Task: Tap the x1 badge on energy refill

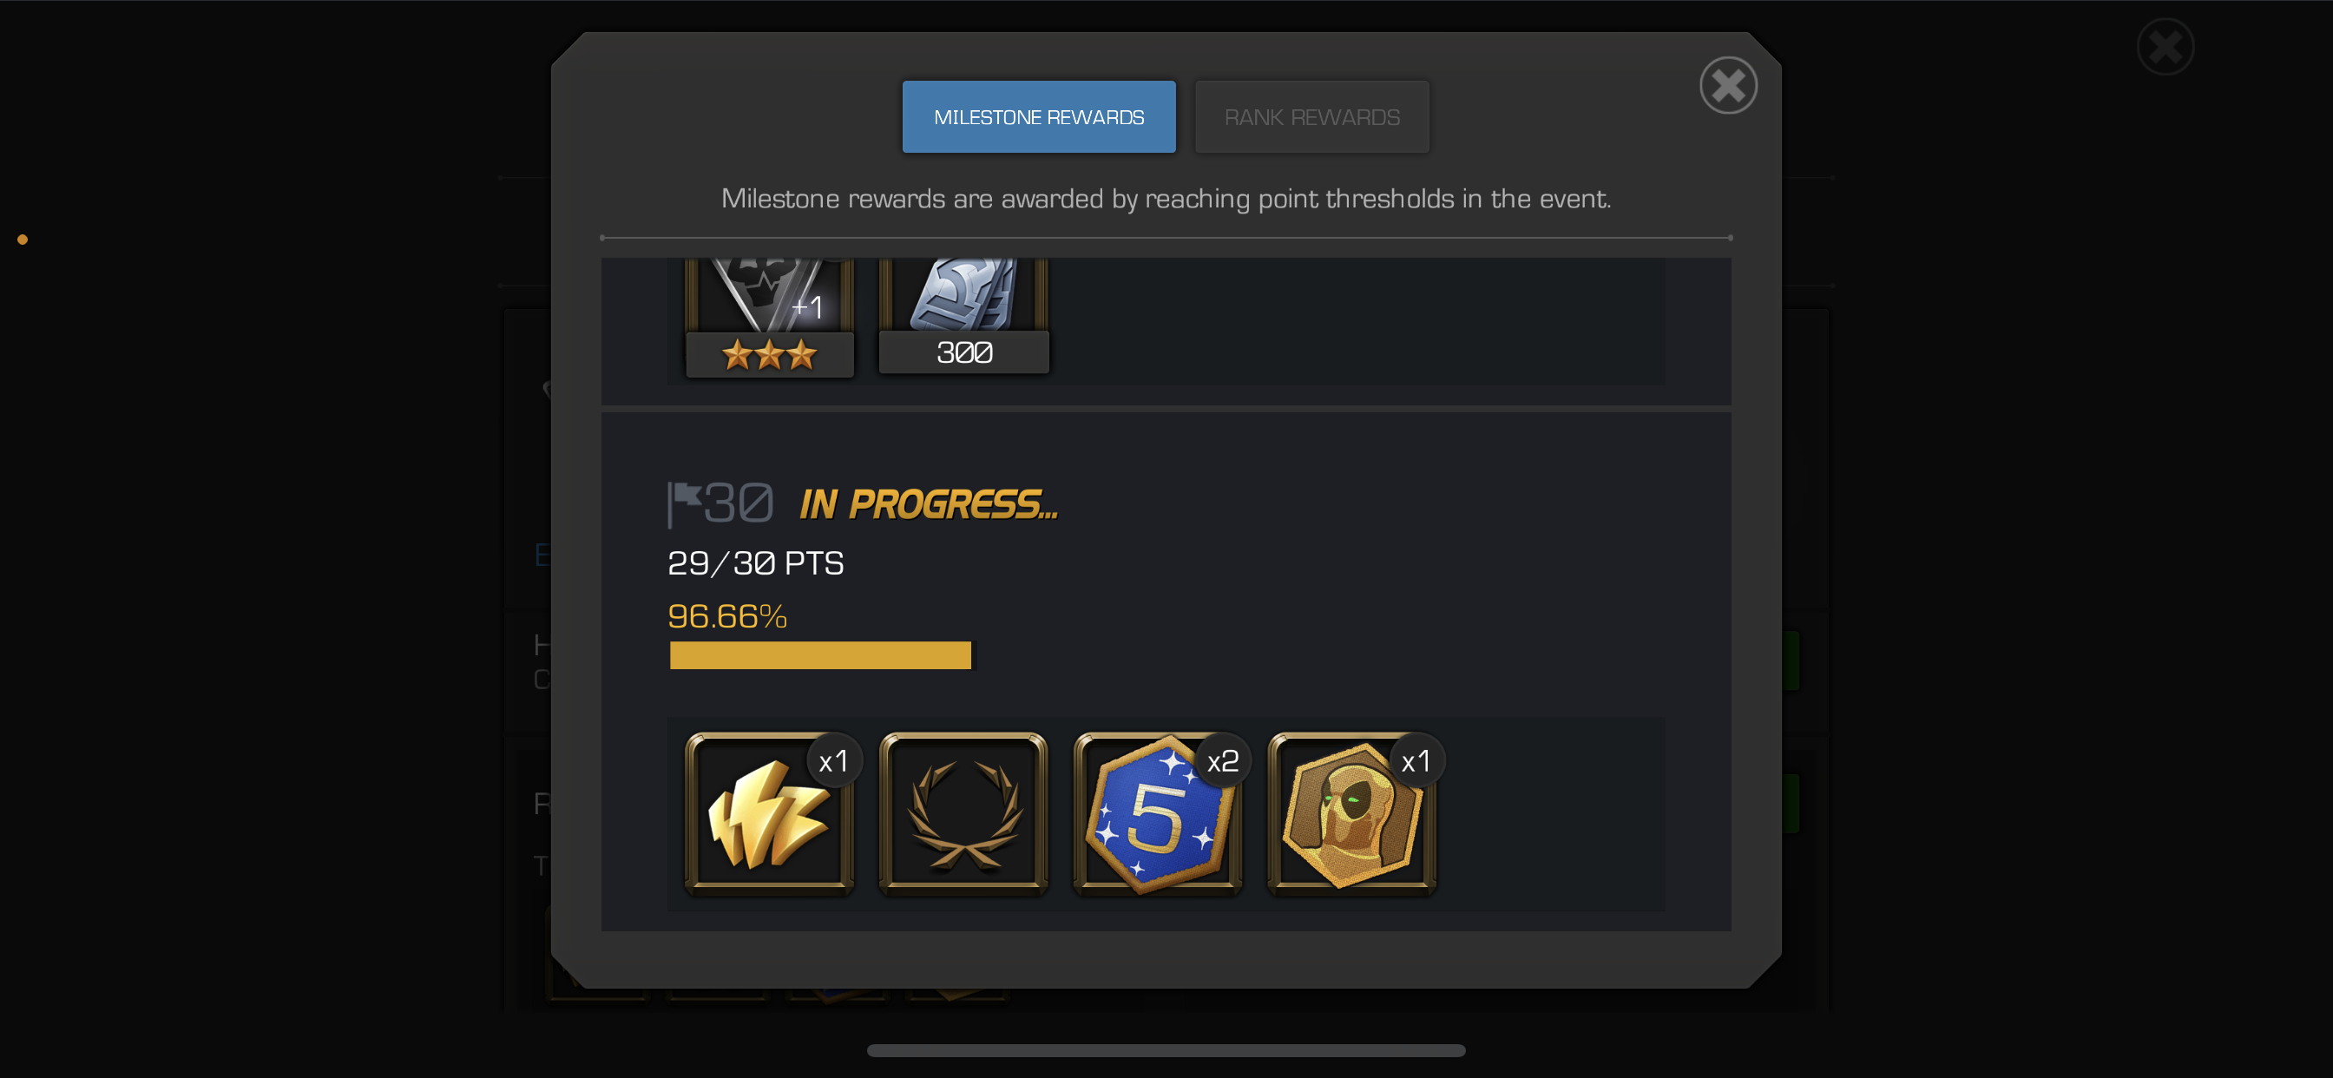Action: pos(833,761)
